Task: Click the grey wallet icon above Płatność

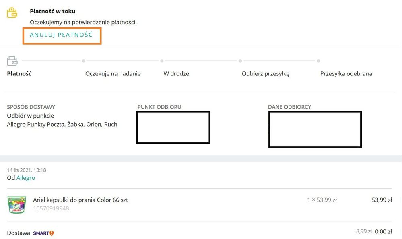Action: 12,61
